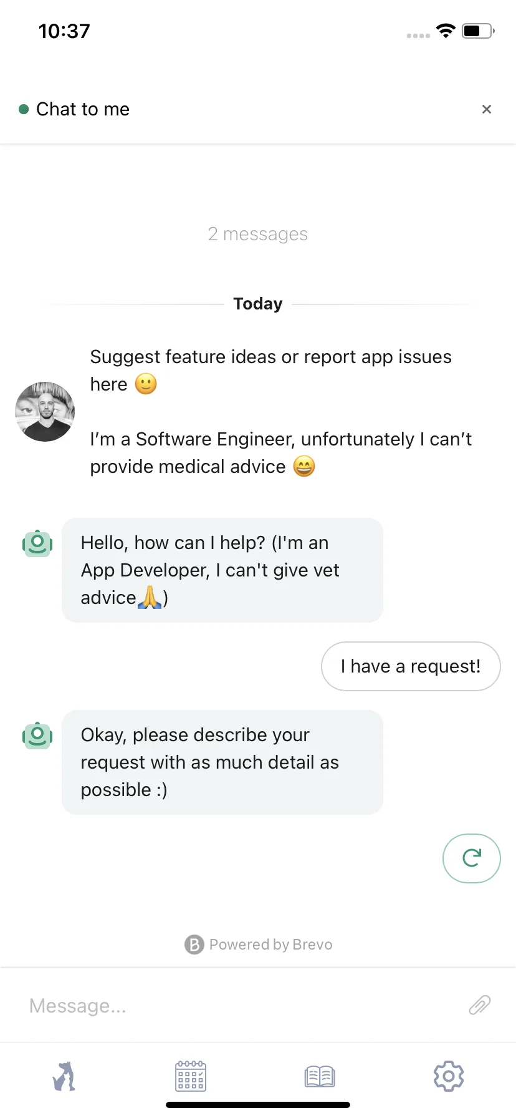Tap the Wi-Fi icon in status bar
The width and height of the screenshot is (516, 1118).
(x=446, y=31)
